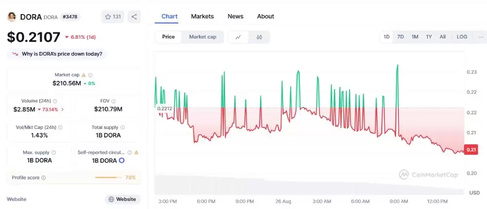Select the 7D time range button

tap(400, 37)
